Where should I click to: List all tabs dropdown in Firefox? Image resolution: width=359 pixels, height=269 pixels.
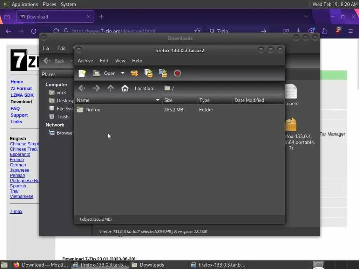click(x=306, y=16)
